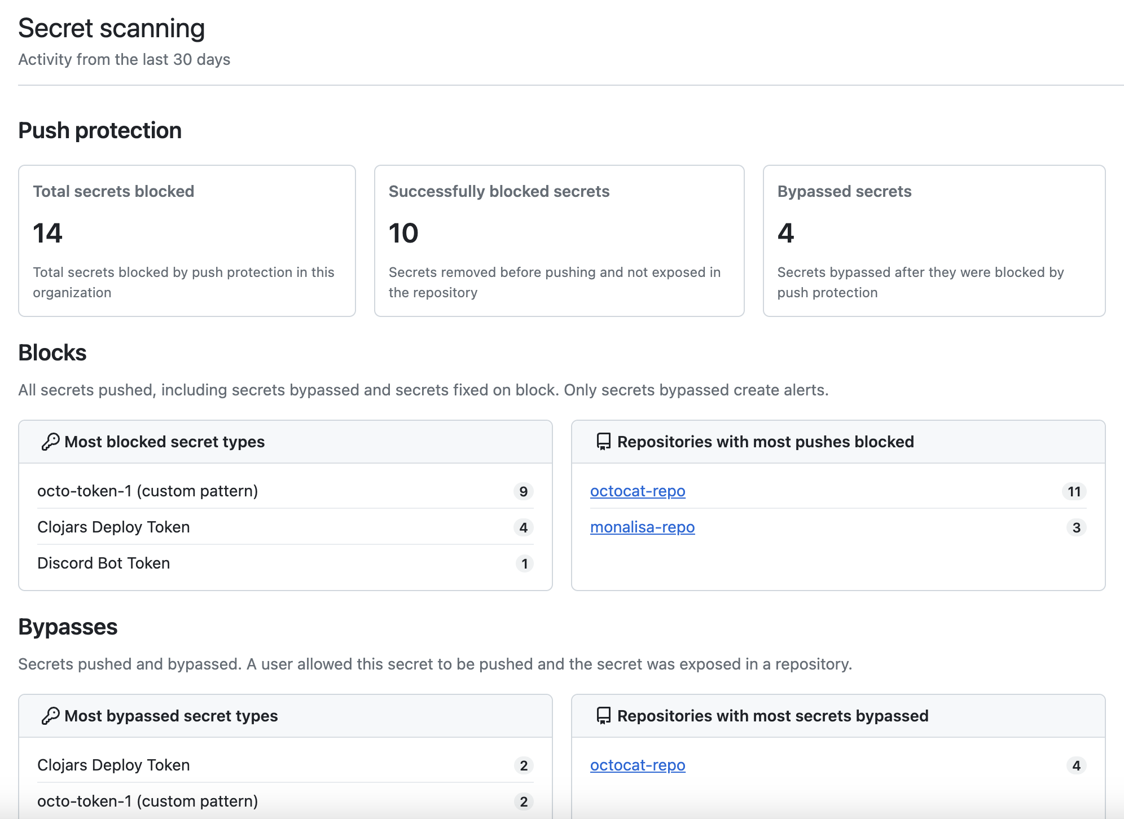Click repo icon beside Repositories with most pushes blocked

(603, 442)
